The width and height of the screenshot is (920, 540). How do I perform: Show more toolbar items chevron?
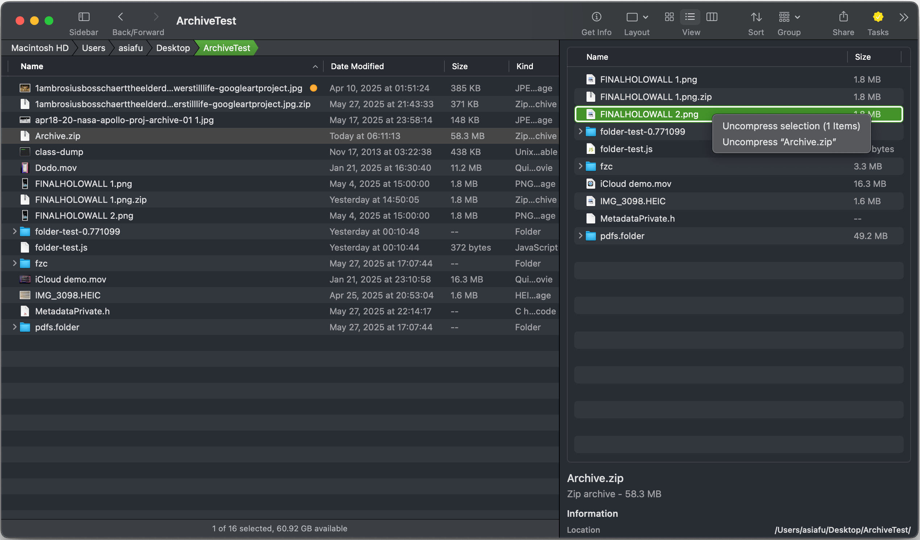[x=904, y=17]
